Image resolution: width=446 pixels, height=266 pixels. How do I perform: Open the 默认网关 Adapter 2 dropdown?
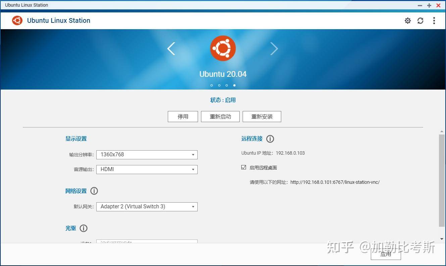(147, 207)
